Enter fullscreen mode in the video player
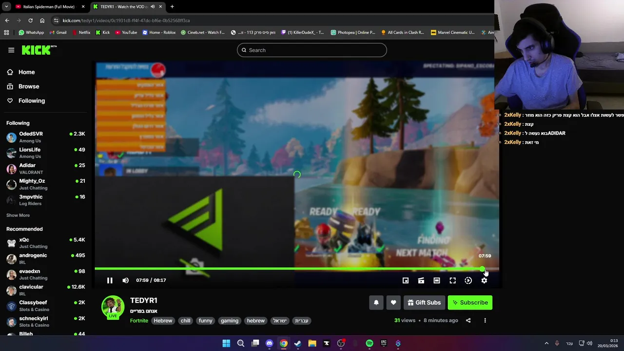Viewport: 624px width, 351px height. click(452, 280)
